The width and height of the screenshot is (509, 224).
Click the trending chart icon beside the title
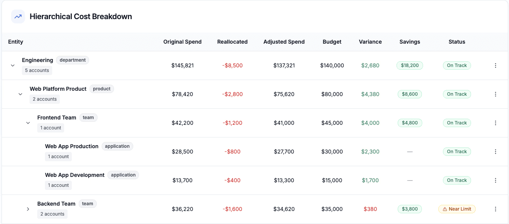coord(18,16)
